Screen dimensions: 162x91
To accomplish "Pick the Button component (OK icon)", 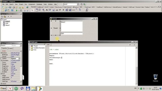I will (x=57, y=10).
